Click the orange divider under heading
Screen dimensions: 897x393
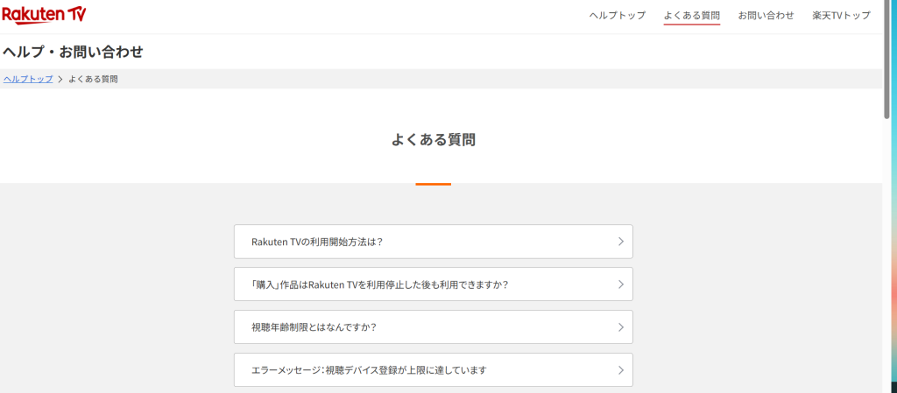coord(434,184)
